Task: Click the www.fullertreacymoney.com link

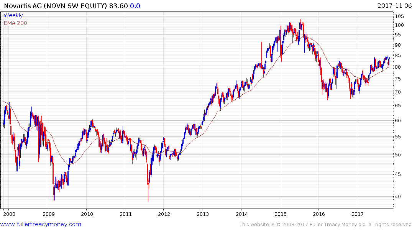Action: [x=41, y=224]
